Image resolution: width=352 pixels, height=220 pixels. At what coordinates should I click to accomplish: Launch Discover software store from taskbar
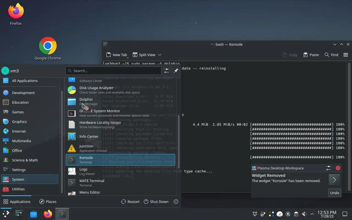pos(34,214)
